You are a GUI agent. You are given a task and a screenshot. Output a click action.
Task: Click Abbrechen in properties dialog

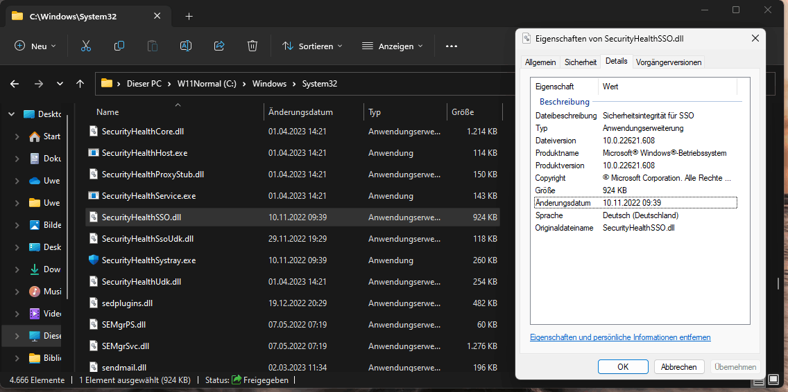679,366
